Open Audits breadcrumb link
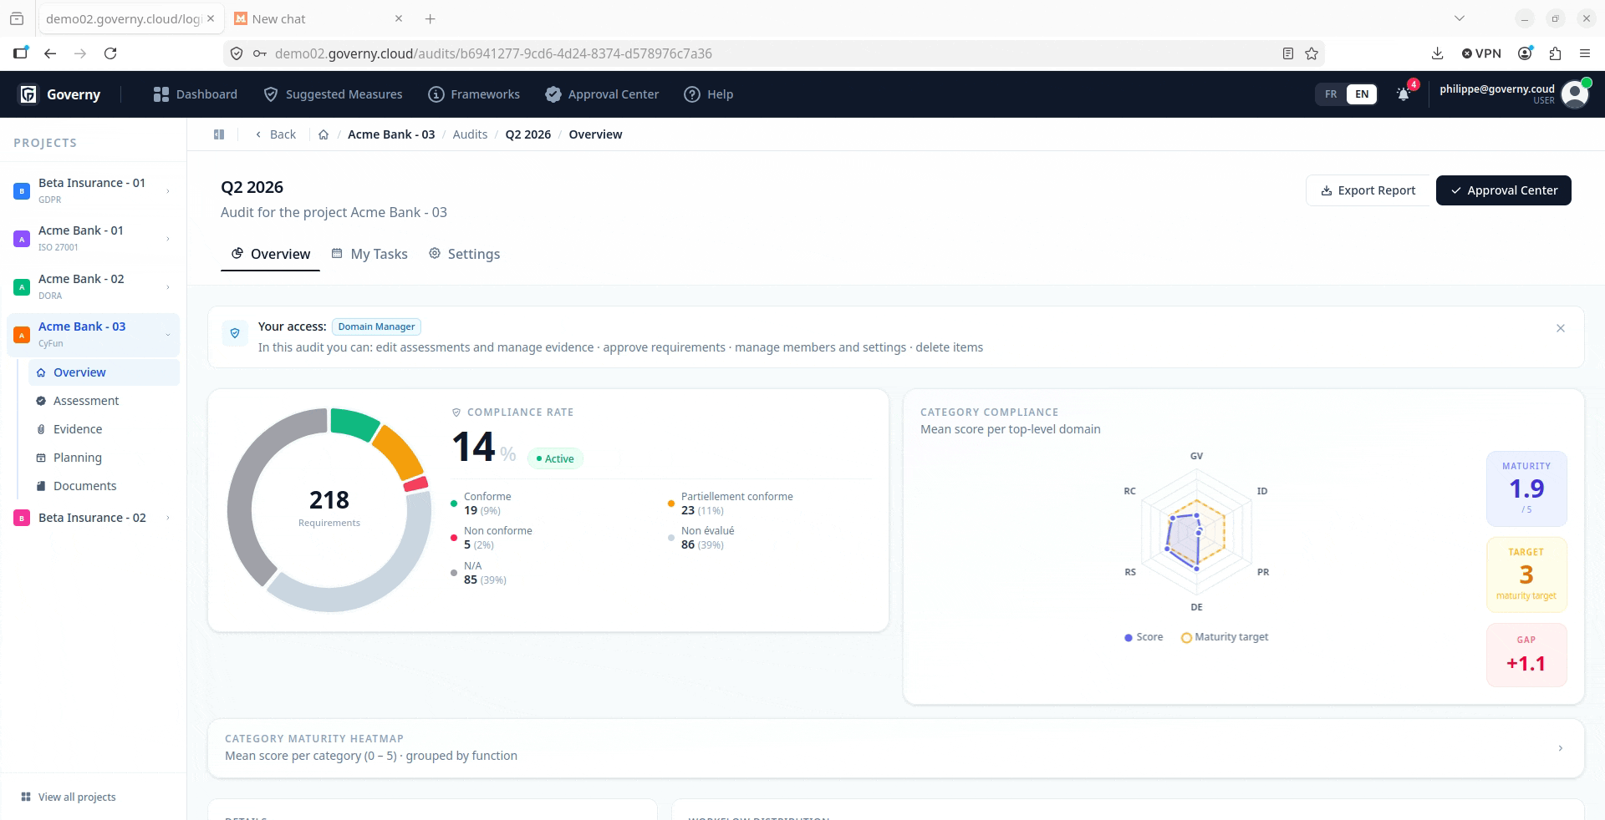This screenshot has height=820, width=1605. pos(470,134)
